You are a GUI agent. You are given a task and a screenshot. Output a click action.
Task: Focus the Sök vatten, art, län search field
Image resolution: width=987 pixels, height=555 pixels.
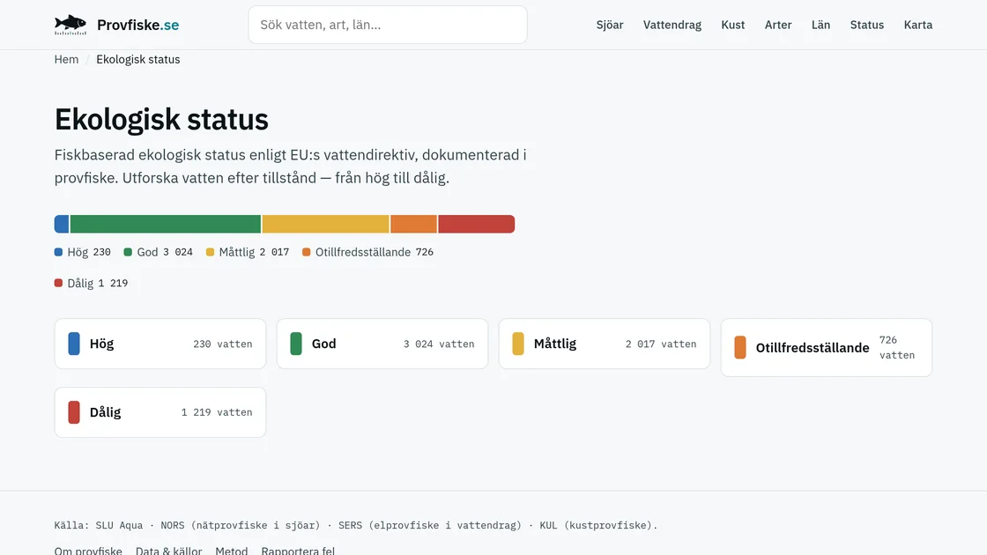(x=388, y=25)
